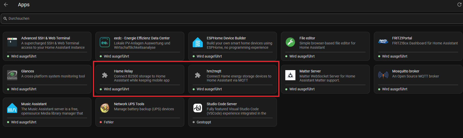
Task: Click the eedc app logo icon
Action: click(105, 42)
